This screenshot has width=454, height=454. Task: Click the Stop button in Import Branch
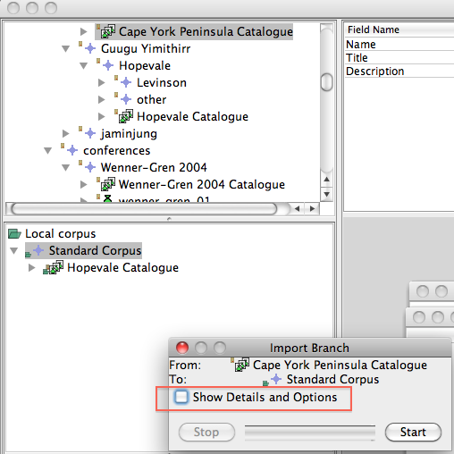pyautogui.click(x=206, y=432)
